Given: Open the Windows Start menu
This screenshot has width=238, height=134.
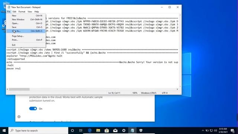Looking at the screenshot, I should click(4, 131).
